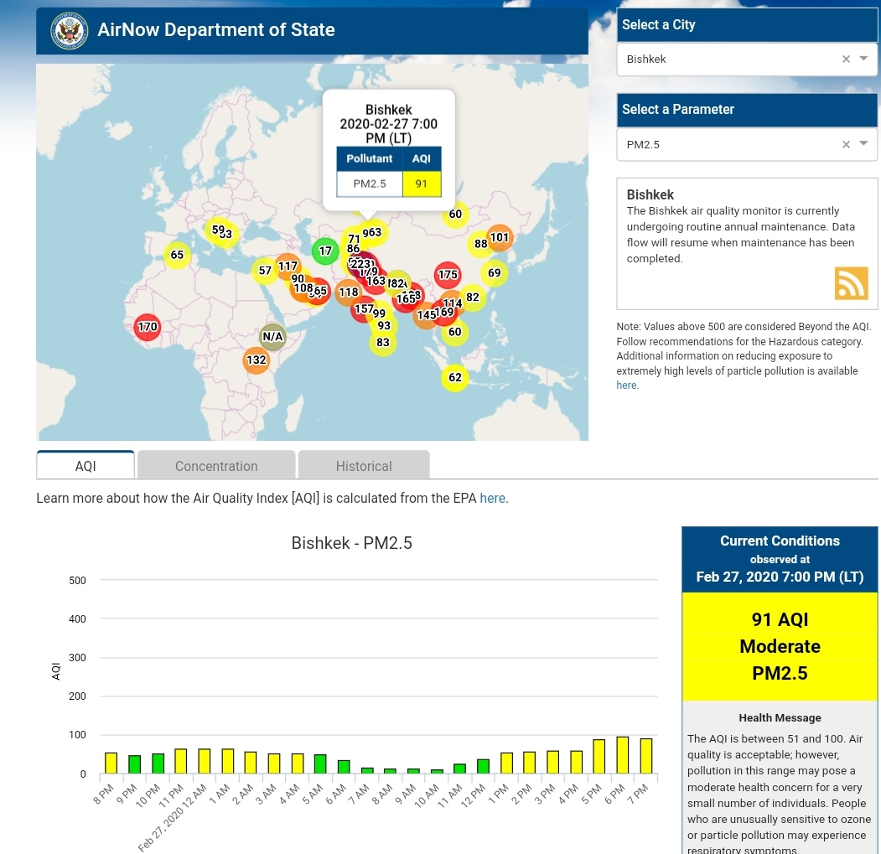
Task: Clear the Bishkek city selection
Action: [x=846, y=59]
